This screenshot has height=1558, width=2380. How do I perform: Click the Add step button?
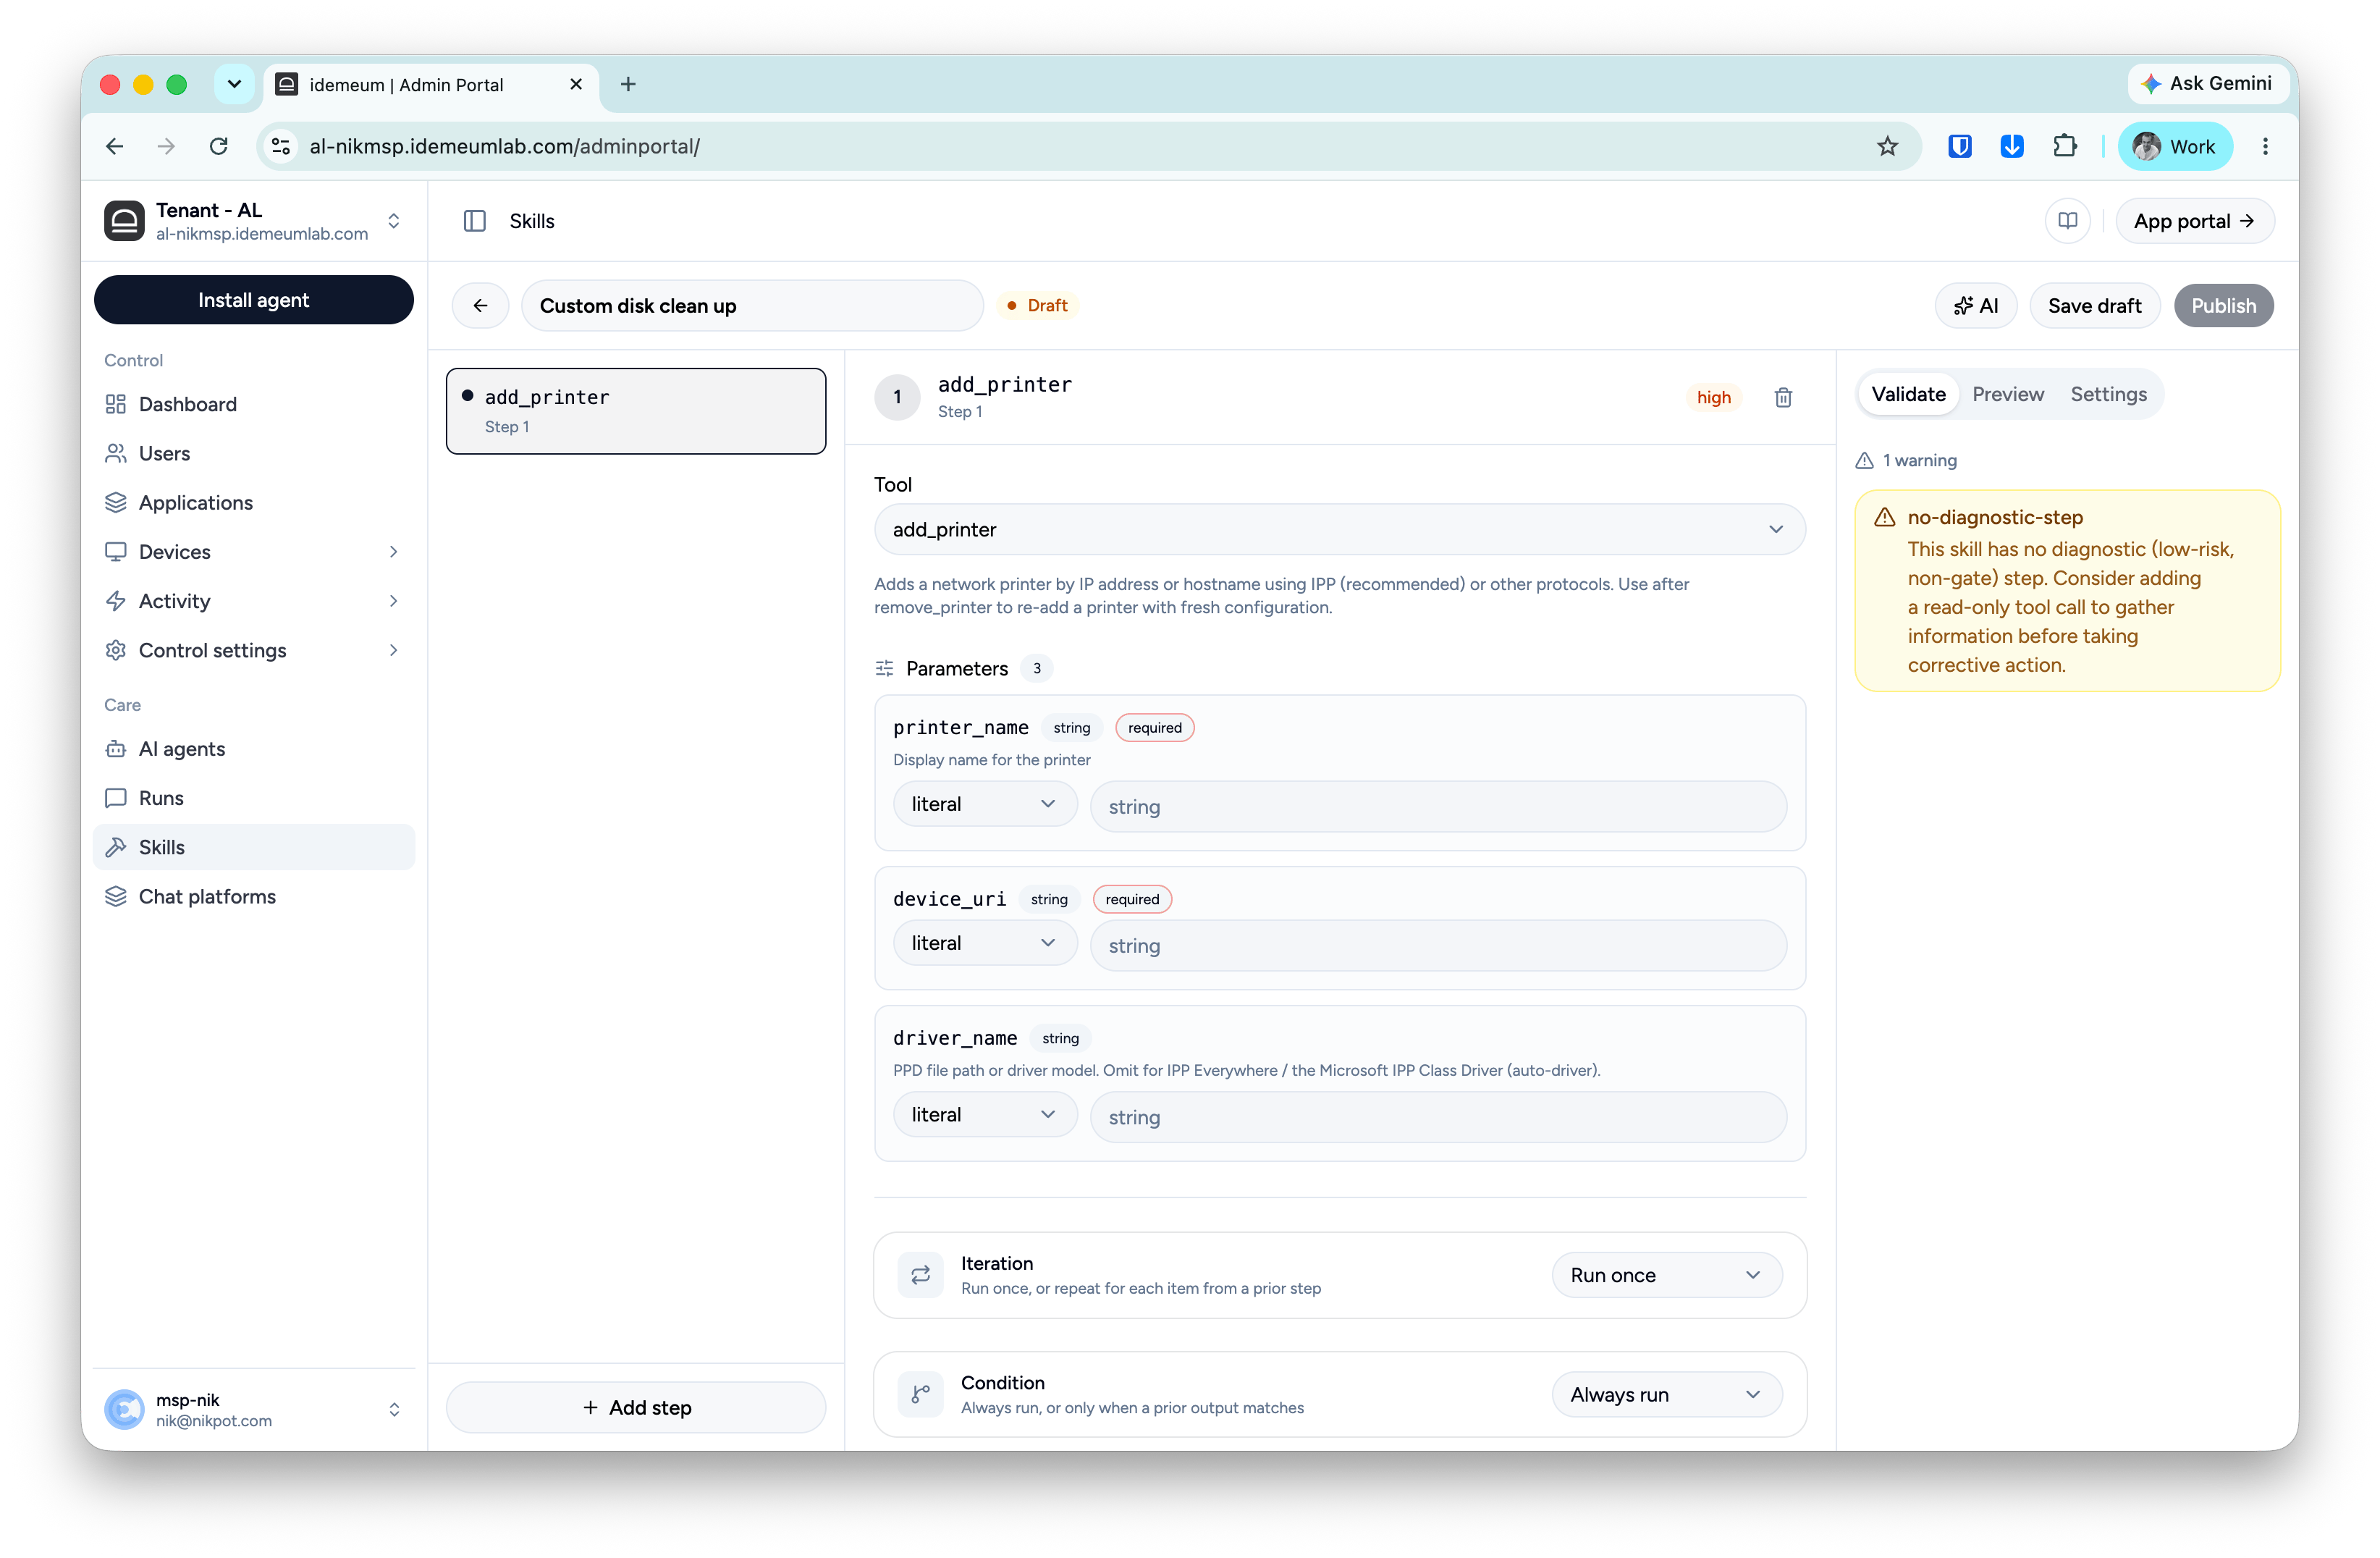click(636, 1407)
